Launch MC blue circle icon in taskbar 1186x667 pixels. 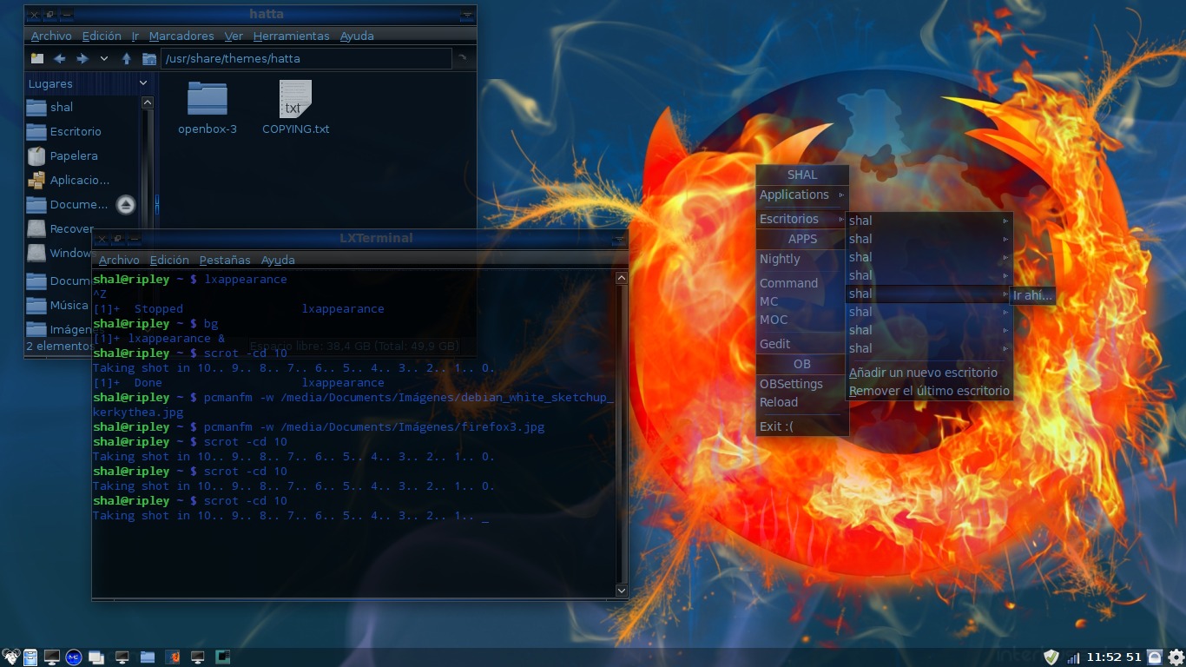pyautogui.click(x=74, y=657)
